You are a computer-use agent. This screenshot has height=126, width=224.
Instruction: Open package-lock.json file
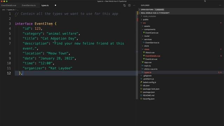point(151,89)
